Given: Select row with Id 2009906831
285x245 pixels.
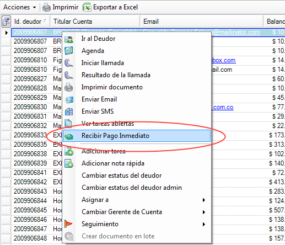Looking at the screenshot, I should pos(30,116).
